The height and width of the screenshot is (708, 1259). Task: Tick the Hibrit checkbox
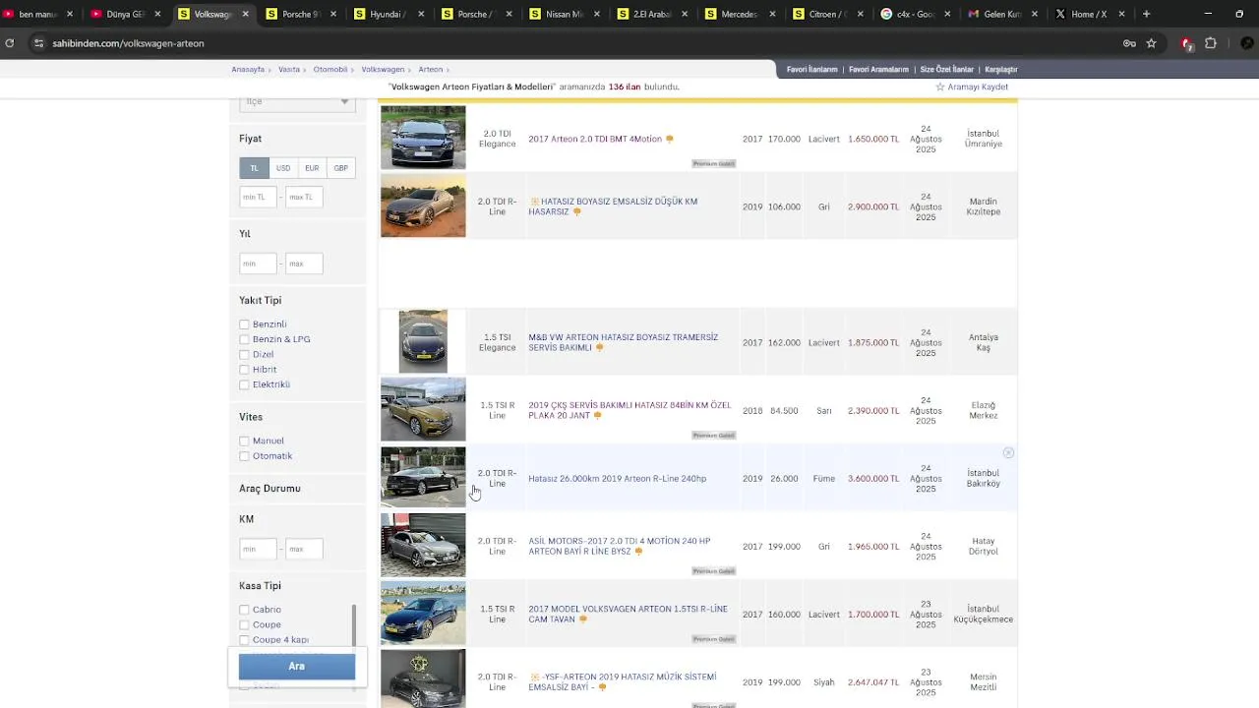[x=244, y=370]
